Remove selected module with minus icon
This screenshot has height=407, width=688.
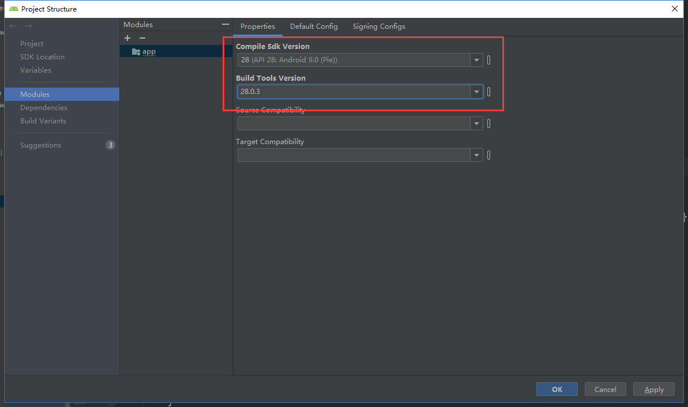142,38
